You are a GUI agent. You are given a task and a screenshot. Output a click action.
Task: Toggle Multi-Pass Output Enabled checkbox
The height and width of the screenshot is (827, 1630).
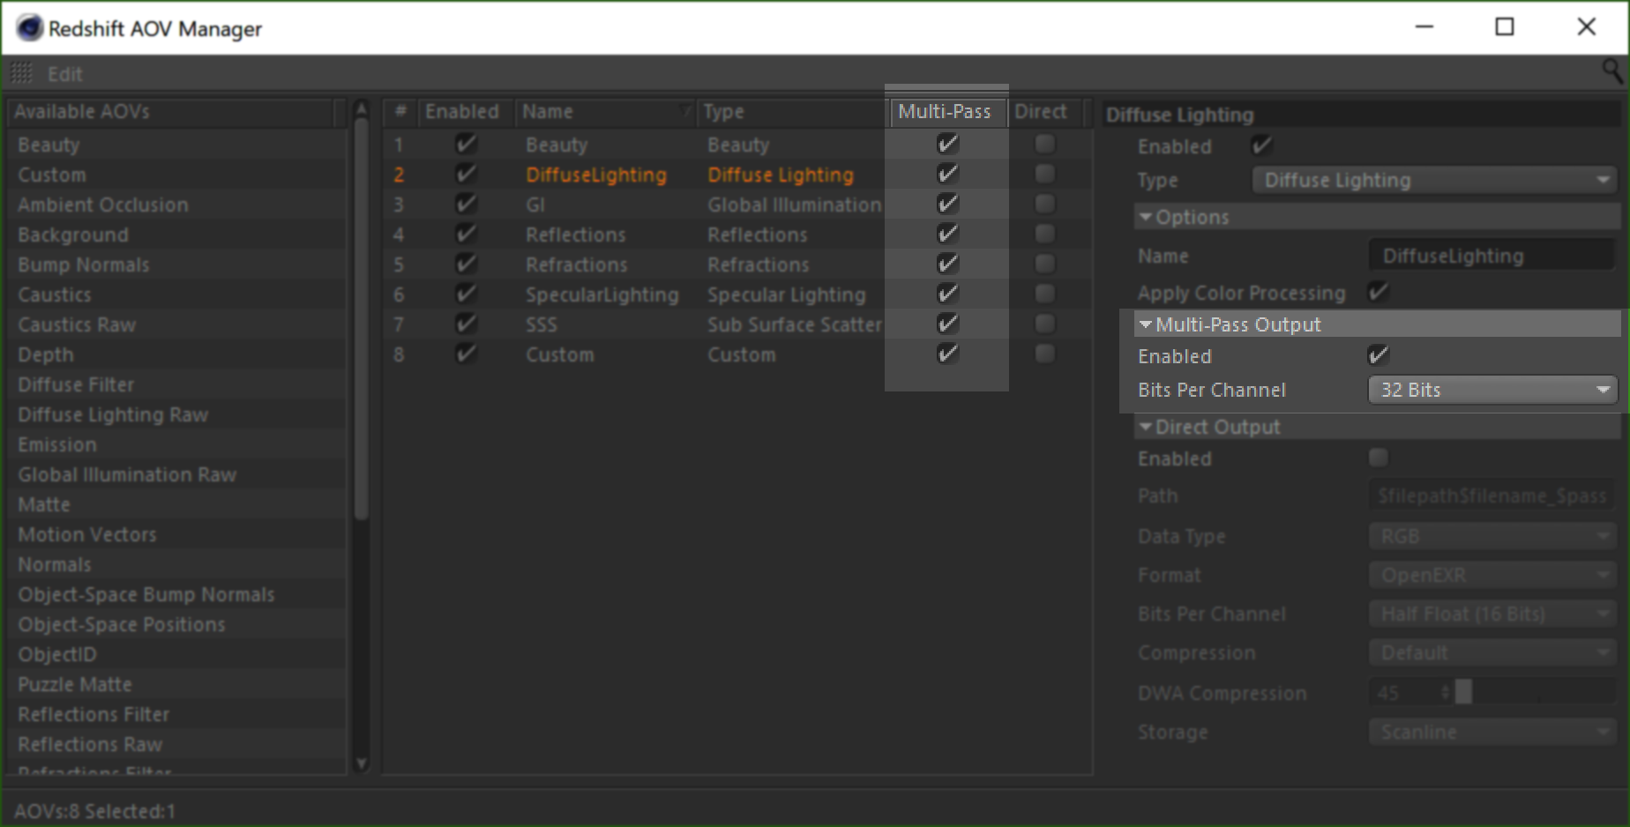pyautogui.click(x=1378, y=355)
